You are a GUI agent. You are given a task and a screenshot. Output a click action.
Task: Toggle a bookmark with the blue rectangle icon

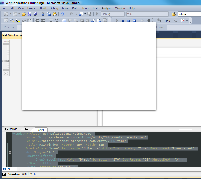[x=64, y=21]
